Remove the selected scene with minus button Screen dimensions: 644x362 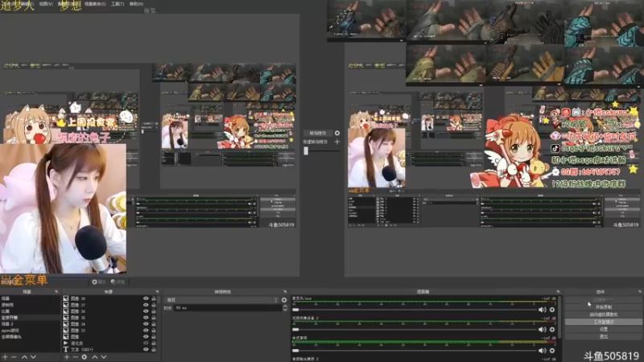pos(14,357)
